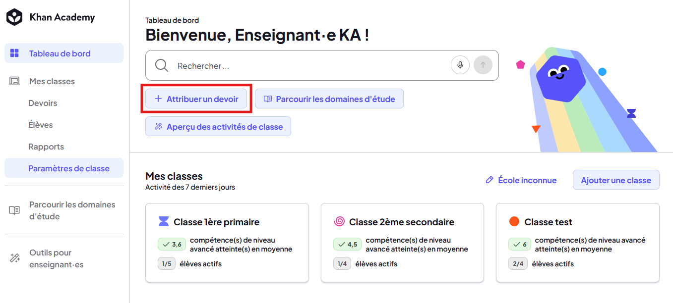Click the Attribuer un devoir button
This screenshot has height=303, width=673.
[x=196, y=99]
